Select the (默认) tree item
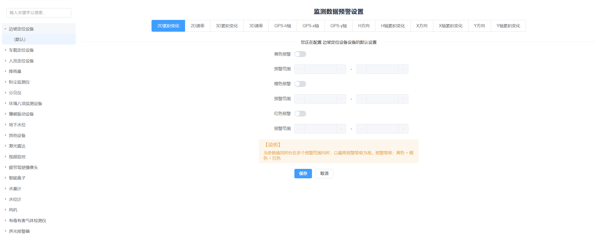This screenshot has width=599, height=238. (x=20, y=40)
